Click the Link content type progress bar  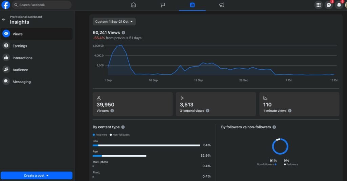146,145
